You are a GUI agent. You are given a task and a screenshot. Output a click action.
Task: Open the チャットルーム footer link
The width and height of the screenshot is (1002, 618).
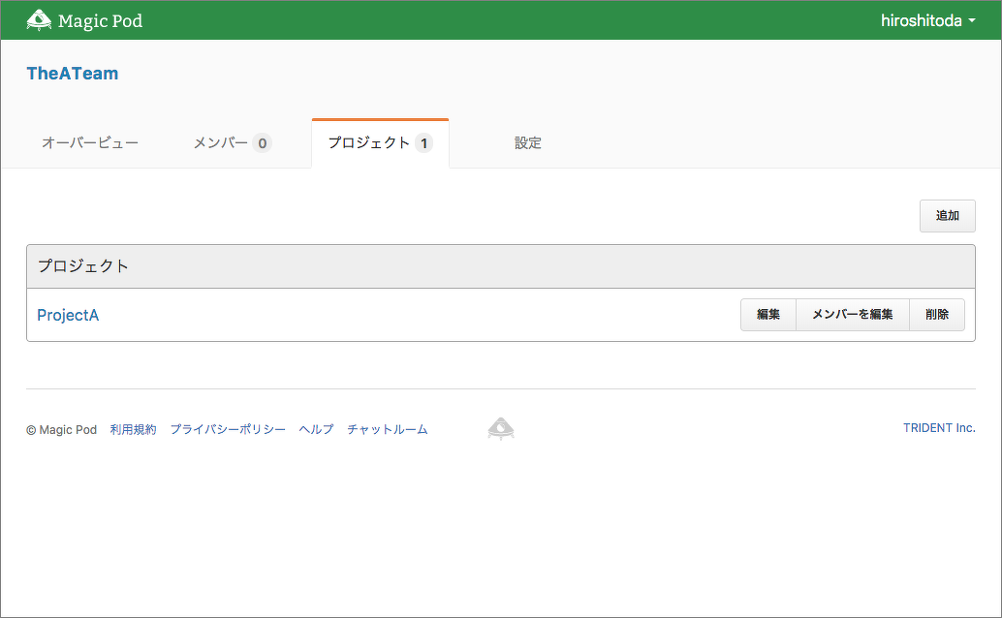pyautogui.click(x=388, y=429)
